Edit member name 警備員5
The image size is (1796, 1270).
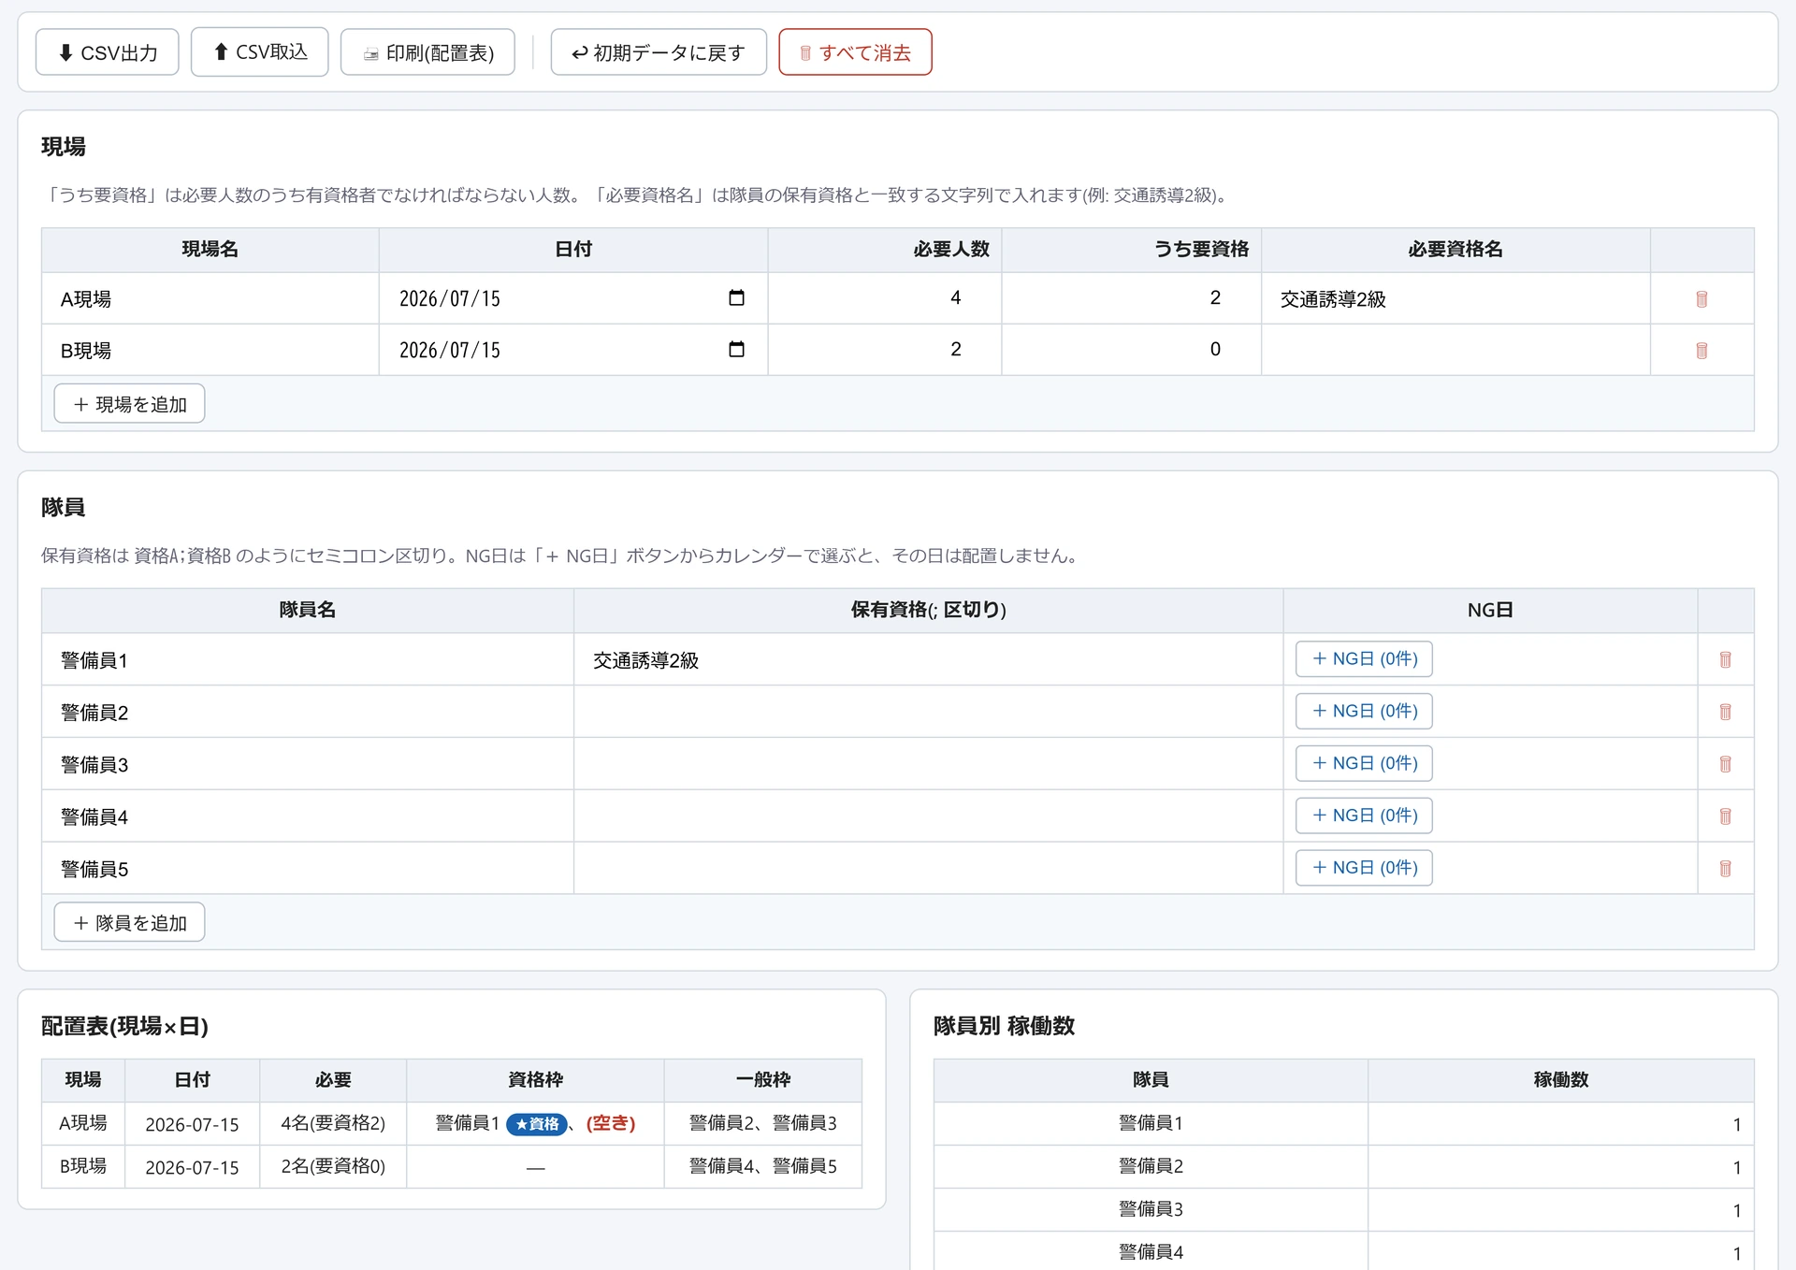[308, 869]
